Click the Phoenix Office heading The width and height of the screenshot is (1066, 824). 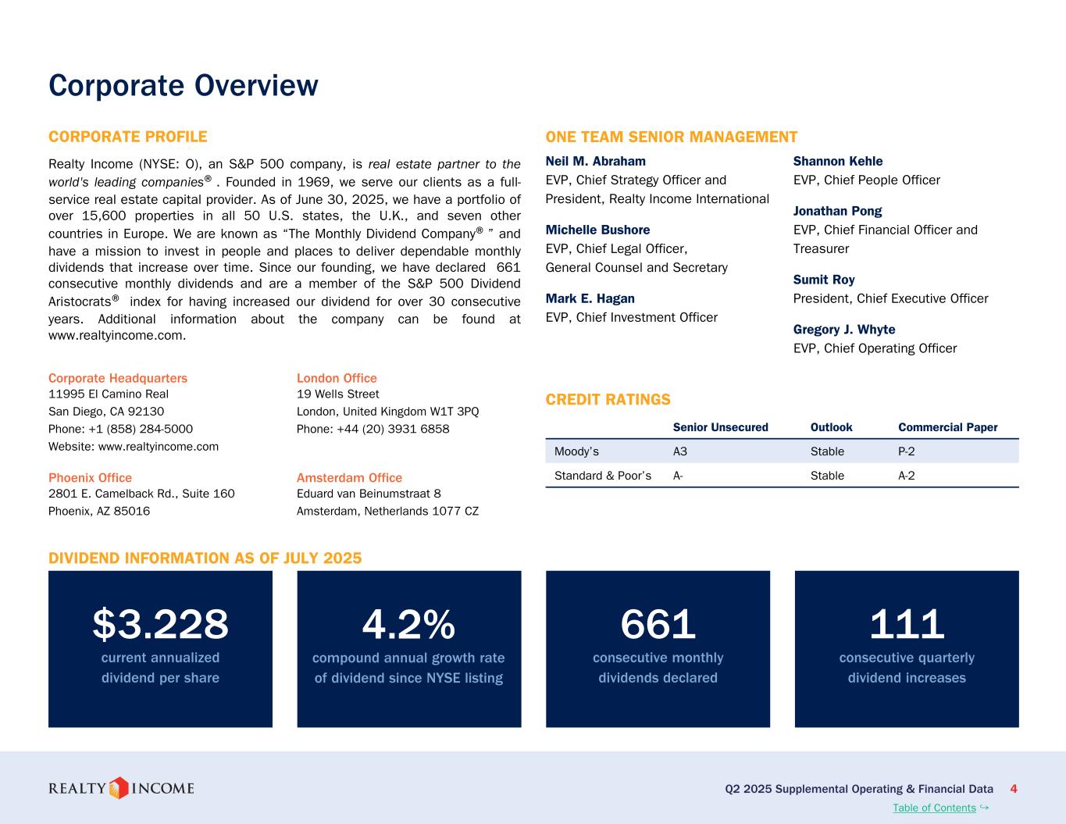(90, 477)
